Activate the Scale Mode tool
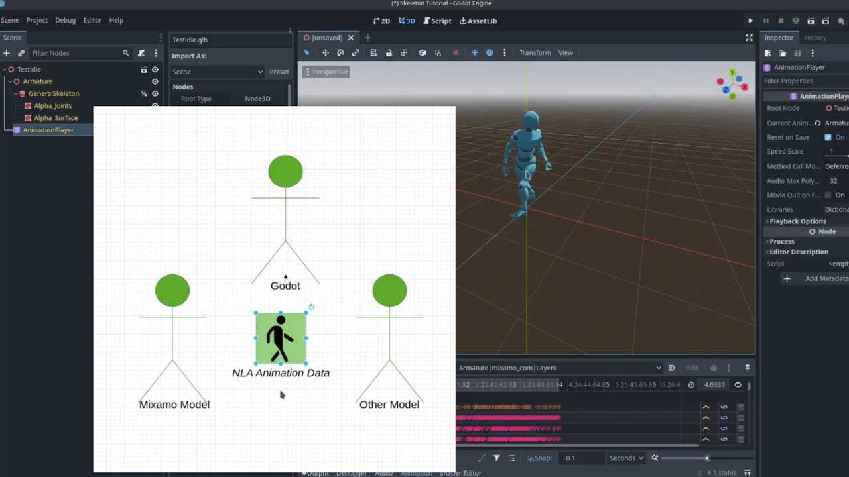The width and height of the screenshot is (849, 477). click(356, 53)
